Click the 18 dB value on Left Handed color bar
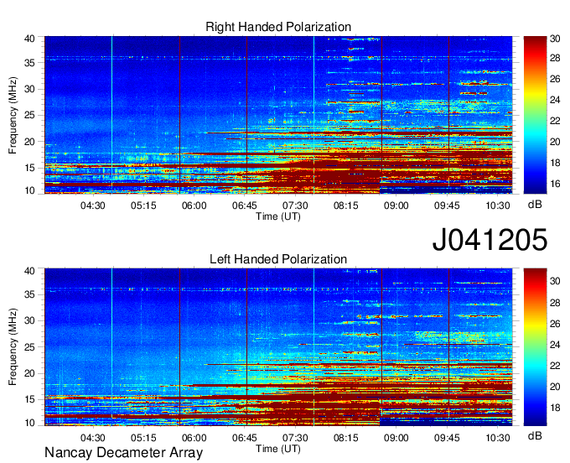 (x=555, y=408)
